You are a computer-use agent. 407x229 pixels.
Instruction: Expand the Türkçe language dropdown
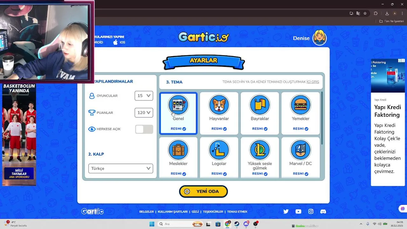(121, 169)
